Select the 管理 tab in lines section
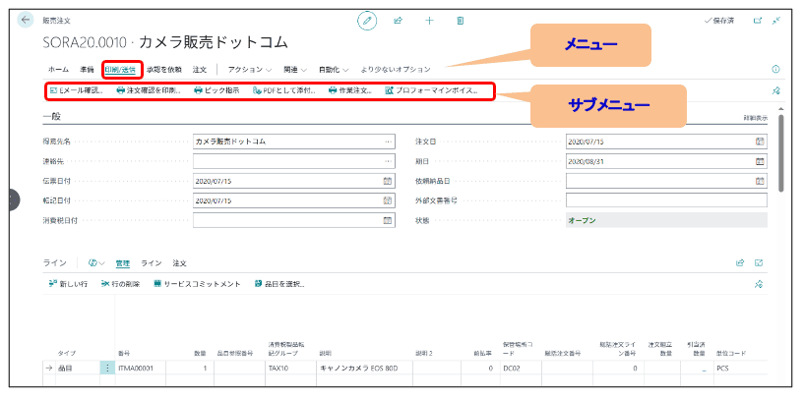The image size is (803, 399). [123, 263]
